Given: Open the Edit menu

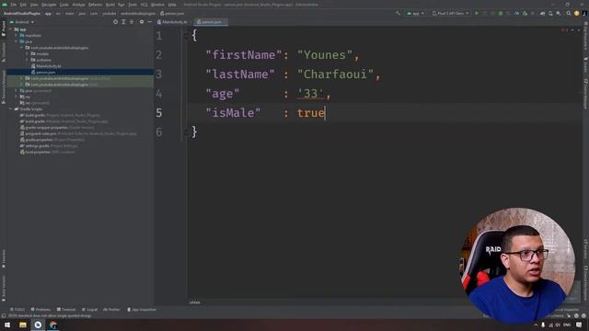Looking at the screenshot, I should [x=23, y=5].
